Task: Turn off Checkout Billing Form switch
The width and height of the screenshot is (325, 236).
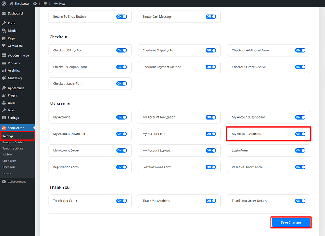Action: 121,50
